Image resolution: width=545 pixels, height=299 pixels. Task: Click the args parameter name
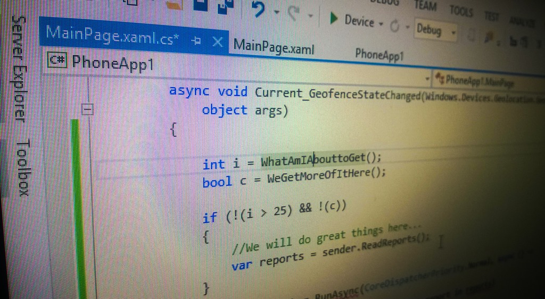pyautogui.click(x=269, y=110)
